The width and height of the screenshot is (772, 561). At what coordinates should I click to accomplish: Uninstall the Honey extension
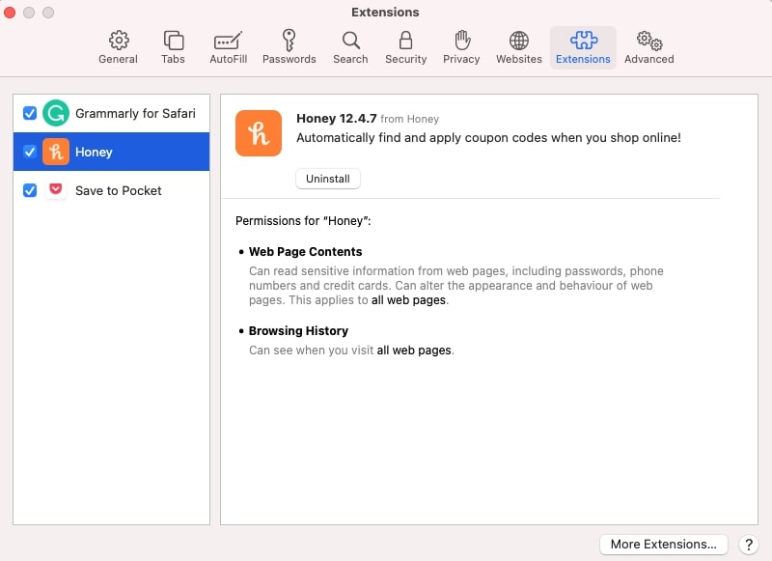click(328, 179)
